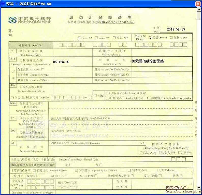Click the 金额大写 Amount in Words label

tap(112, 62)
